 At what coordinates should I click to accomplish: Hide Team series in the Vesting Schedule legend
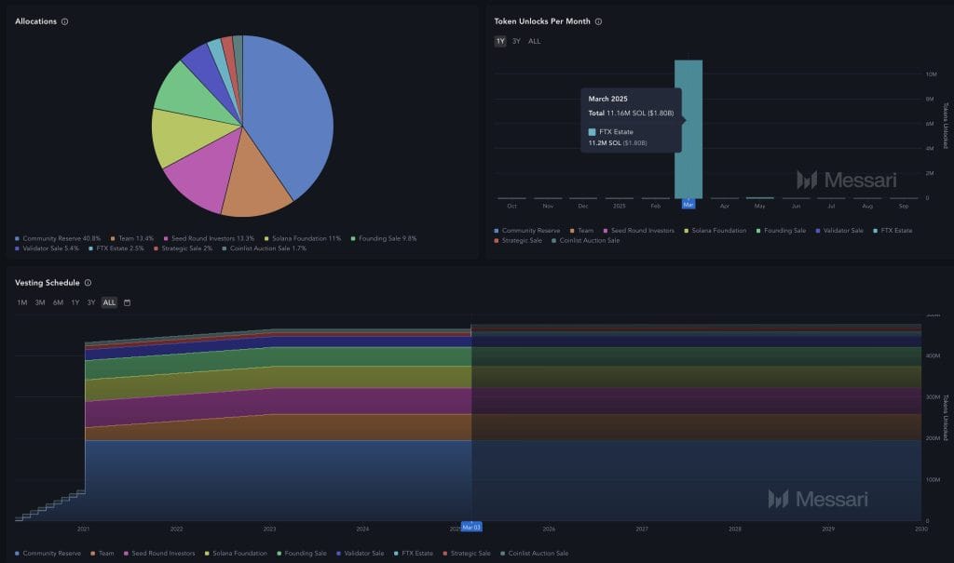(x=102, y=553)
